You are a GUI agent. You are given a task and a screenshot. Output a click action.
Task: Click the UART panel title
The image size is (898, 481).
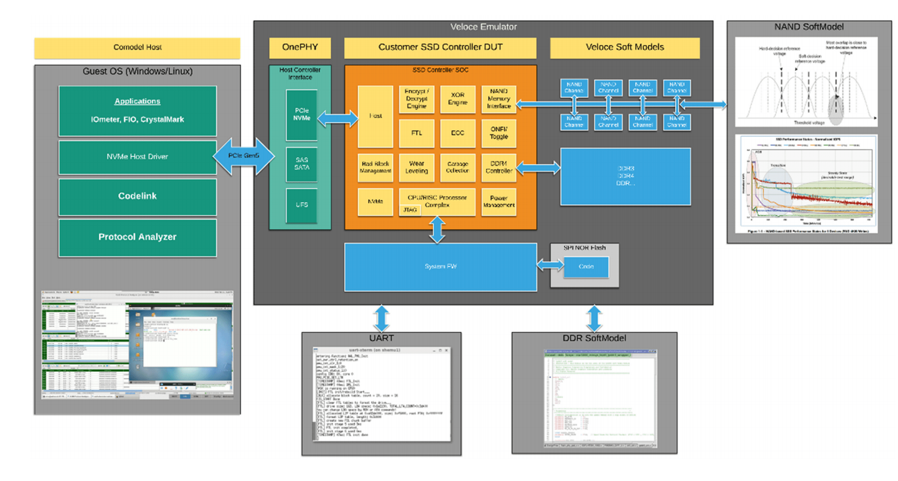381,338
